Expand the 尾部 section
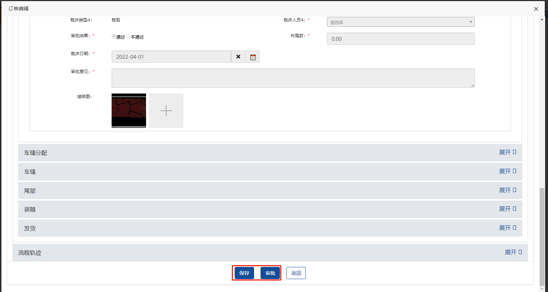 coord(507,190)
